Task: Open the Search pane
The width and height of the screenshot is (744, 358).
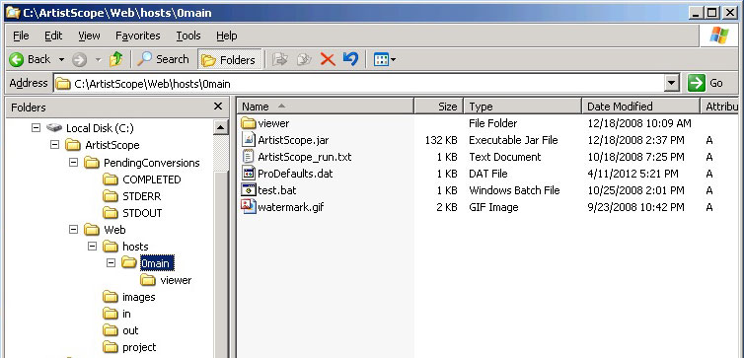Action: (x=163, y=59)
